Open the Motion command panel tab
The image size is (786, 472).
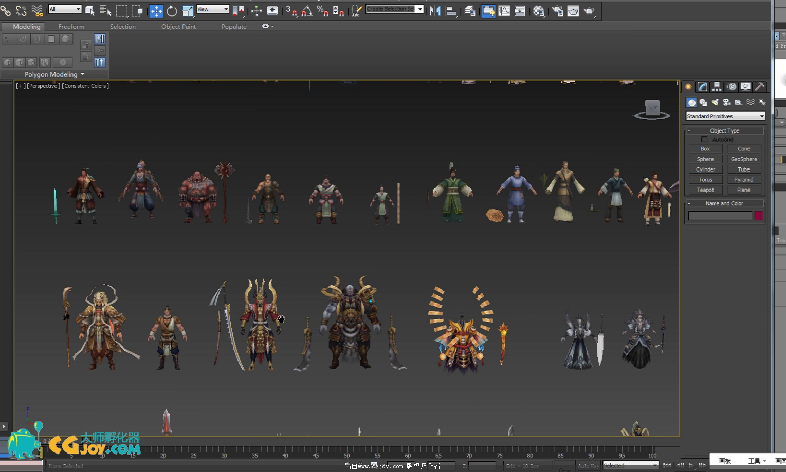click(x=731, y=87)
